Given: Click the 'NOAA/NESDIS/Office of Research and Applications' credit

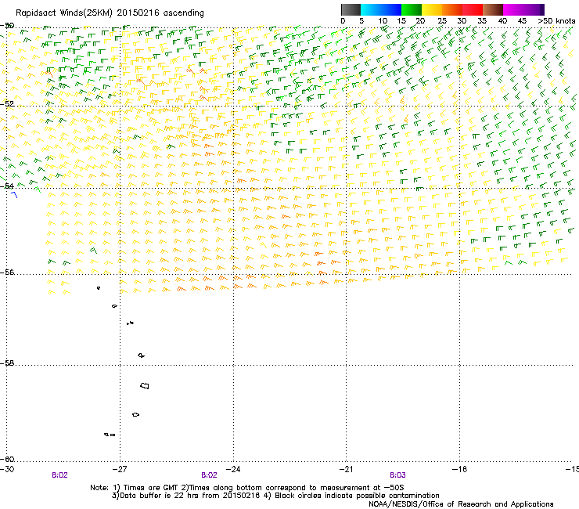Looking at the screenshot, I should (x=461, y=504).
